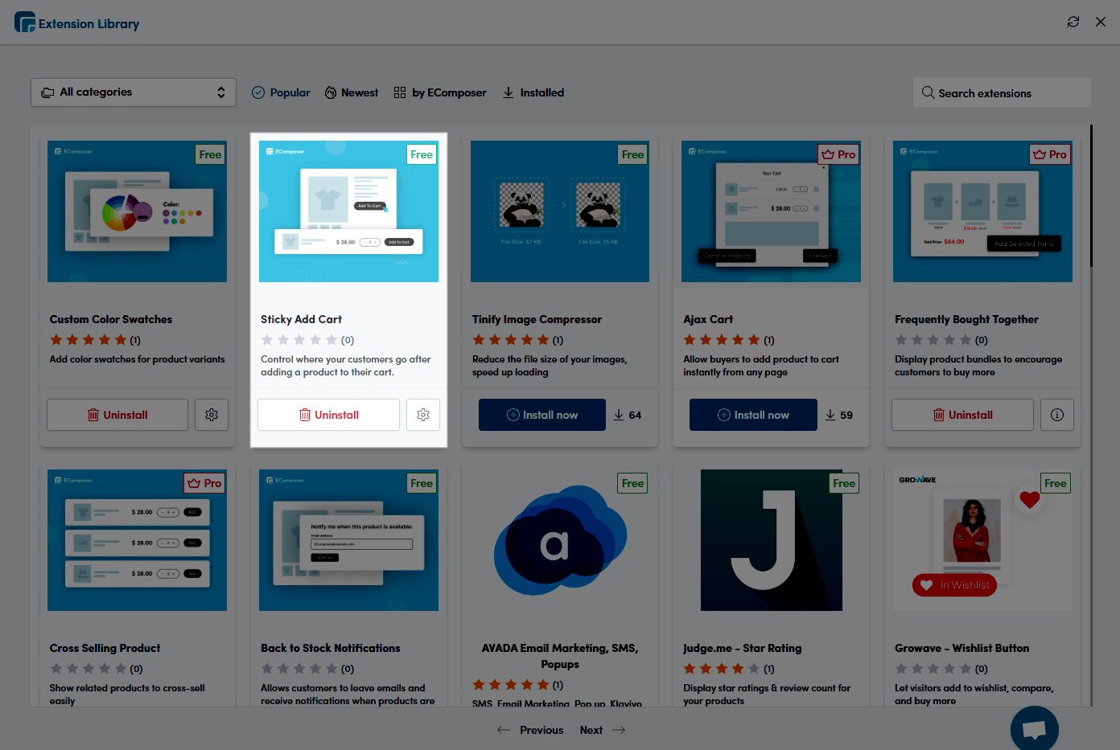Click the refresh icon in the header

tap(1073, 22)
